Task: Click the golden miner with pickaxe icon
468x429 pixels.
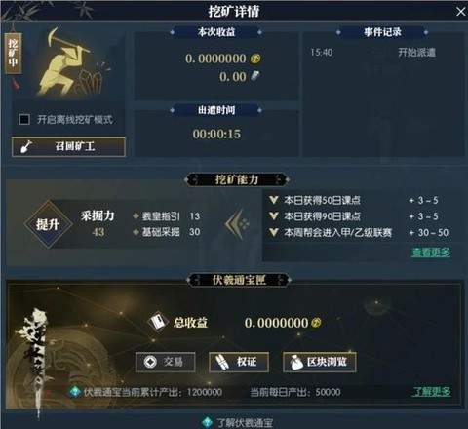Action: (70, 62)
